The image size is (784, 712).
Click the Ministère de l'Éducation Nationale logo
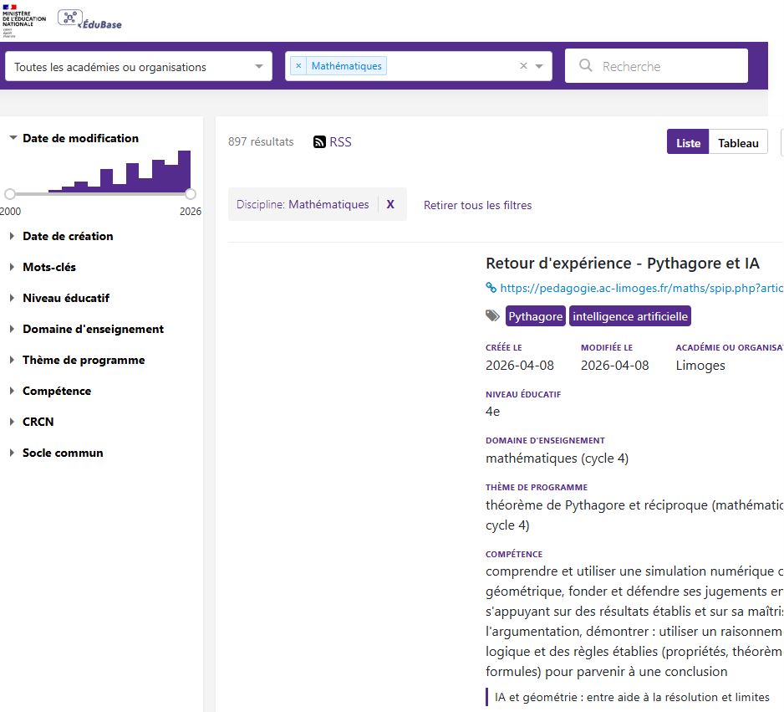(24, 21)
